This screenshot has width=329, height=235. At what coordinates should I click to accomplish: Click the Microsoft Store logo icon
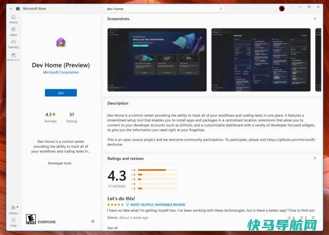point(18,9)
